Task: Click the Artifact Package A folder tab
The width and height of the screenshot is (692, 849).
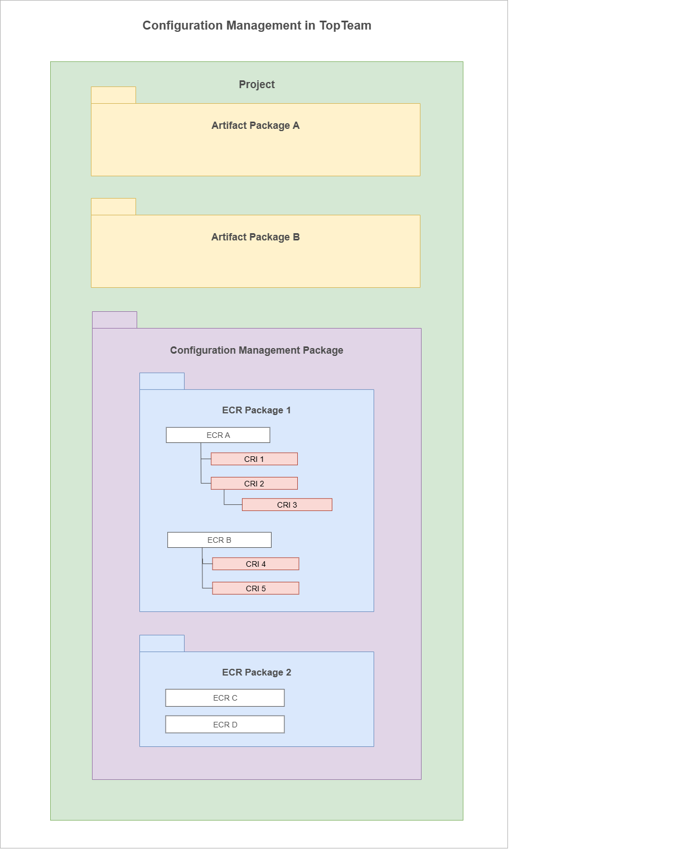Action: pos(113,95)
